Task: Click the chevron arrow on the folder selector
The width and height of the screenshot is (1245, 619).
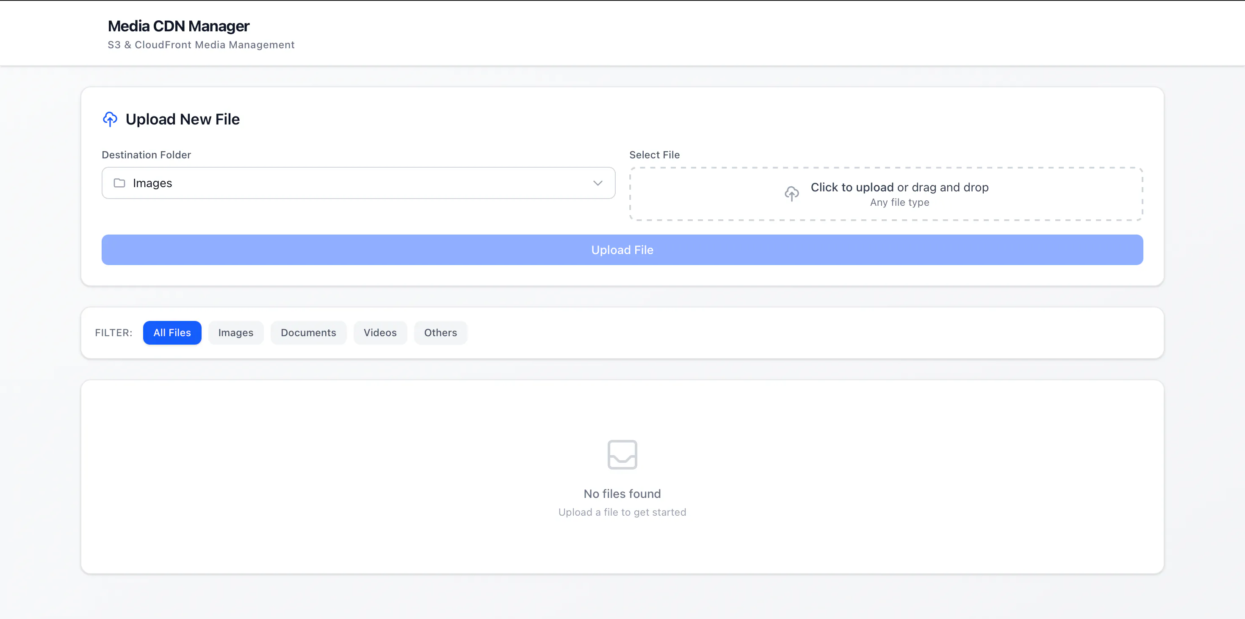Action: [598, 183]
